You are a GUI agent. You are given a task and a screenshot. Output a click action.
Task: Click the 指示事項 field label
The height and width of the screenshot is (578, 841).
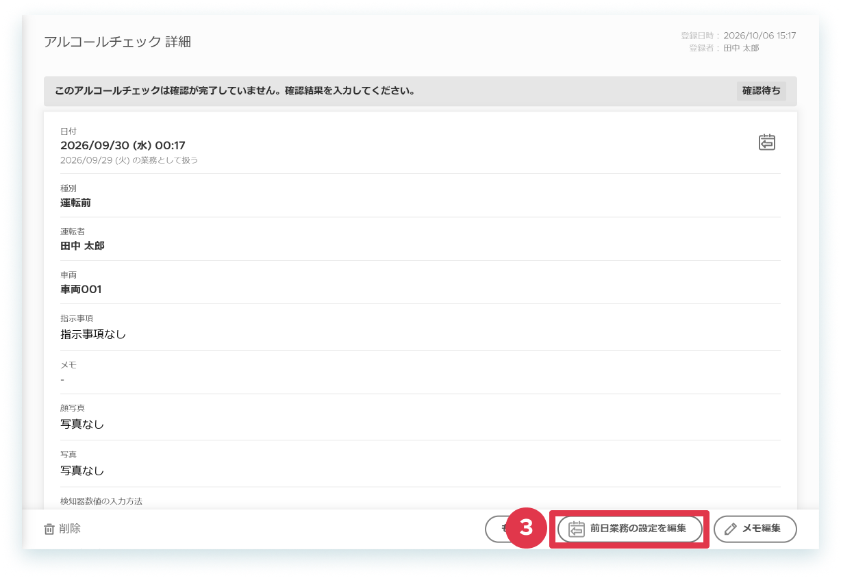77,318
